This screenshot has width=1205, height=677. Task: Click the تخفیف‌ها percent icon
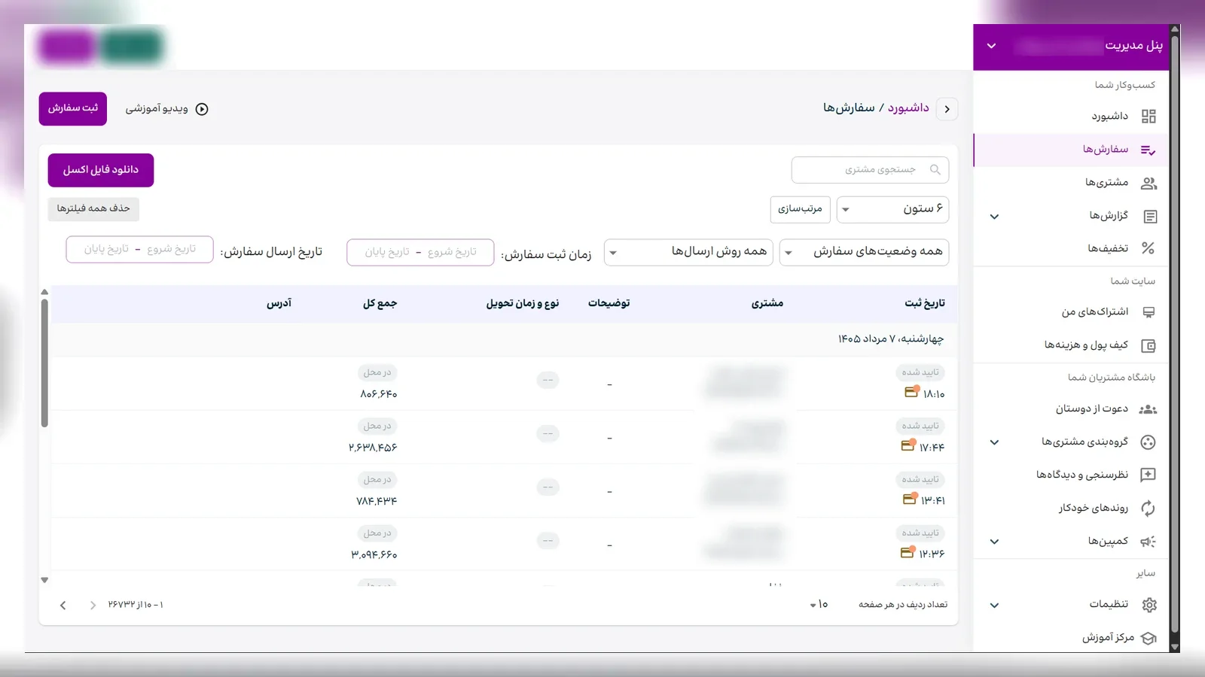[x=1148, y=248]
